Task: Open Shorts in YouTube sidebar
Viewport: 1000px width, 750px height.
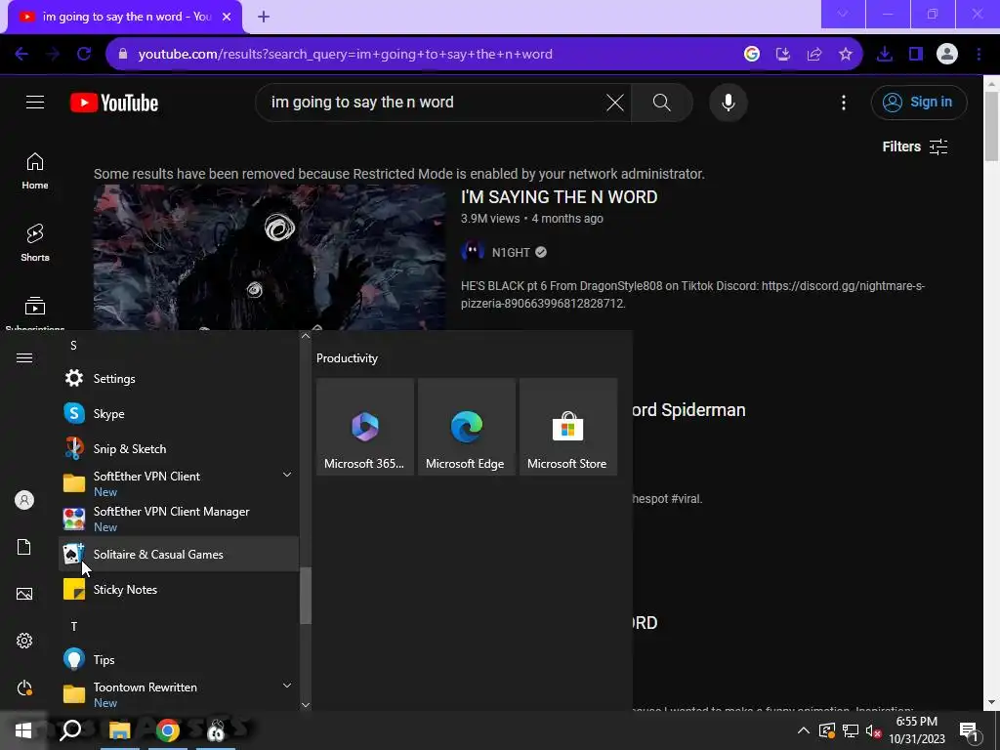Action: click(x=35, y=243)
